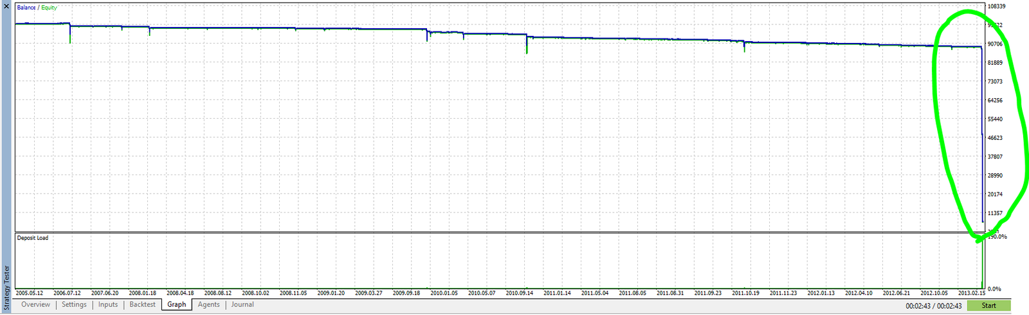Click axis value 81889
The width and height of the screenshot is (1029, 315).
(x=995, y=63)
